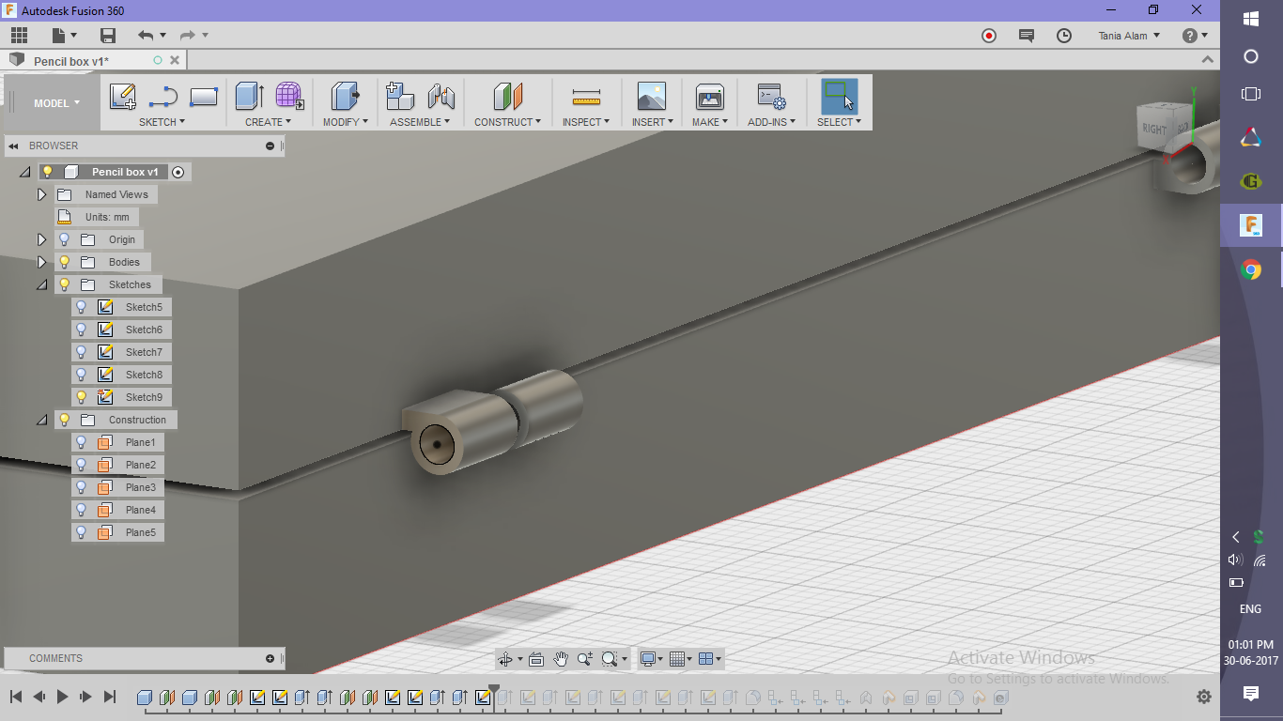
Task: Select the sketch Line tool
Action: click(x=163, y=97)
